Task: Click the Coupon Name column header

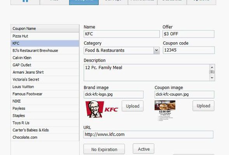Action: (45, 29)
